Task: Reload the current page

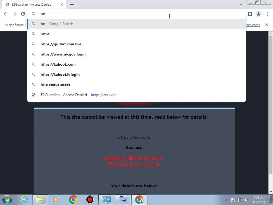Action: pyautogui.click(x=23, y=14)
